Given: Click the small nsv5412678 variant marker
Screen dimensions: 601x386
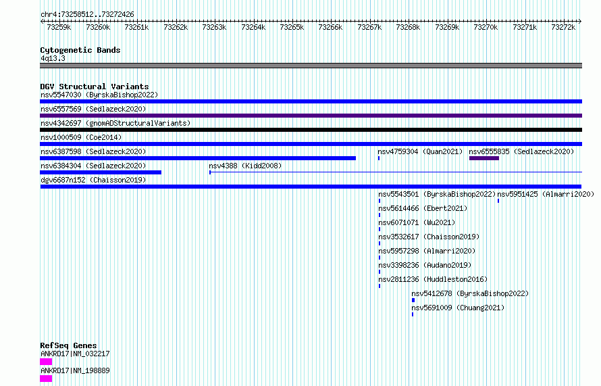Looking at the screenshot, I should click(x=413, y=300).
